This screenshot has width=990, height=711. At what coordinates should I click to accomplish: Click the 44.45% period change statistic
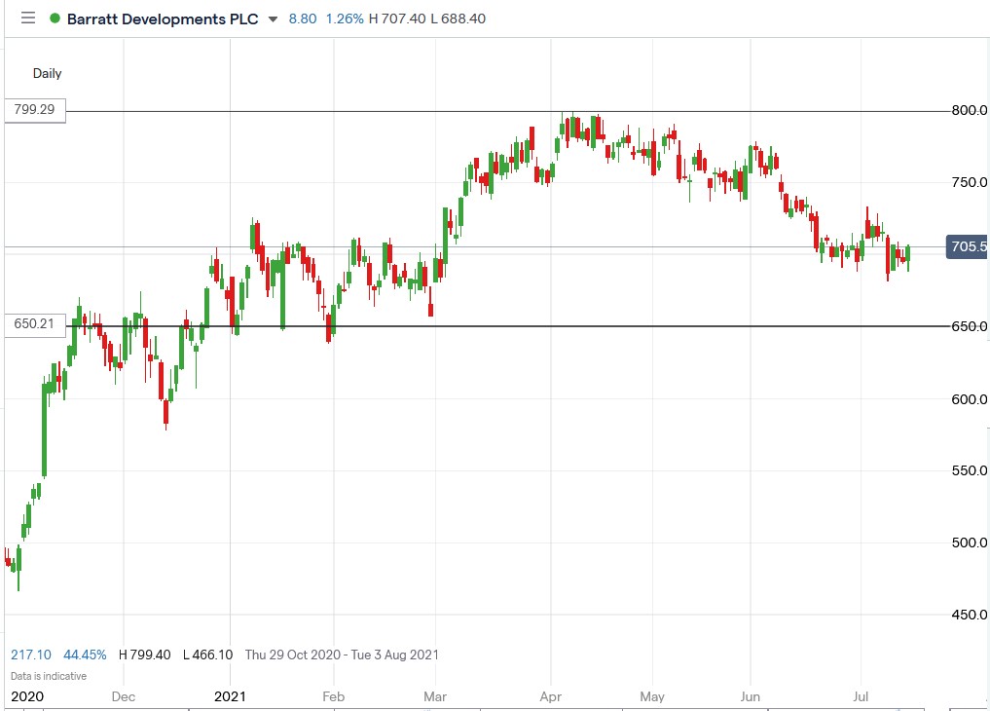pyautogui.click(x=85, y=655)
